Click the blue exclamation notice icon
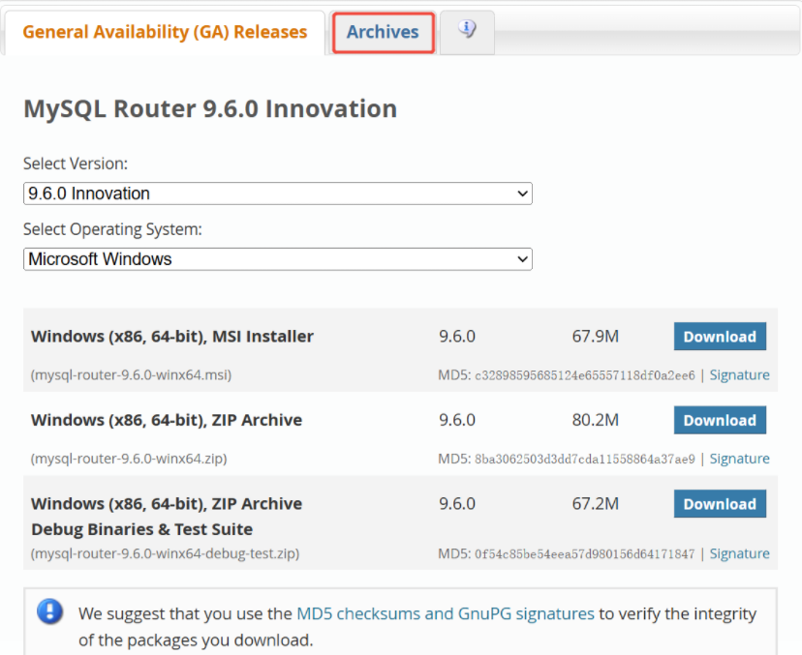Viewport: 802px width, 655px height. (50, 611)
